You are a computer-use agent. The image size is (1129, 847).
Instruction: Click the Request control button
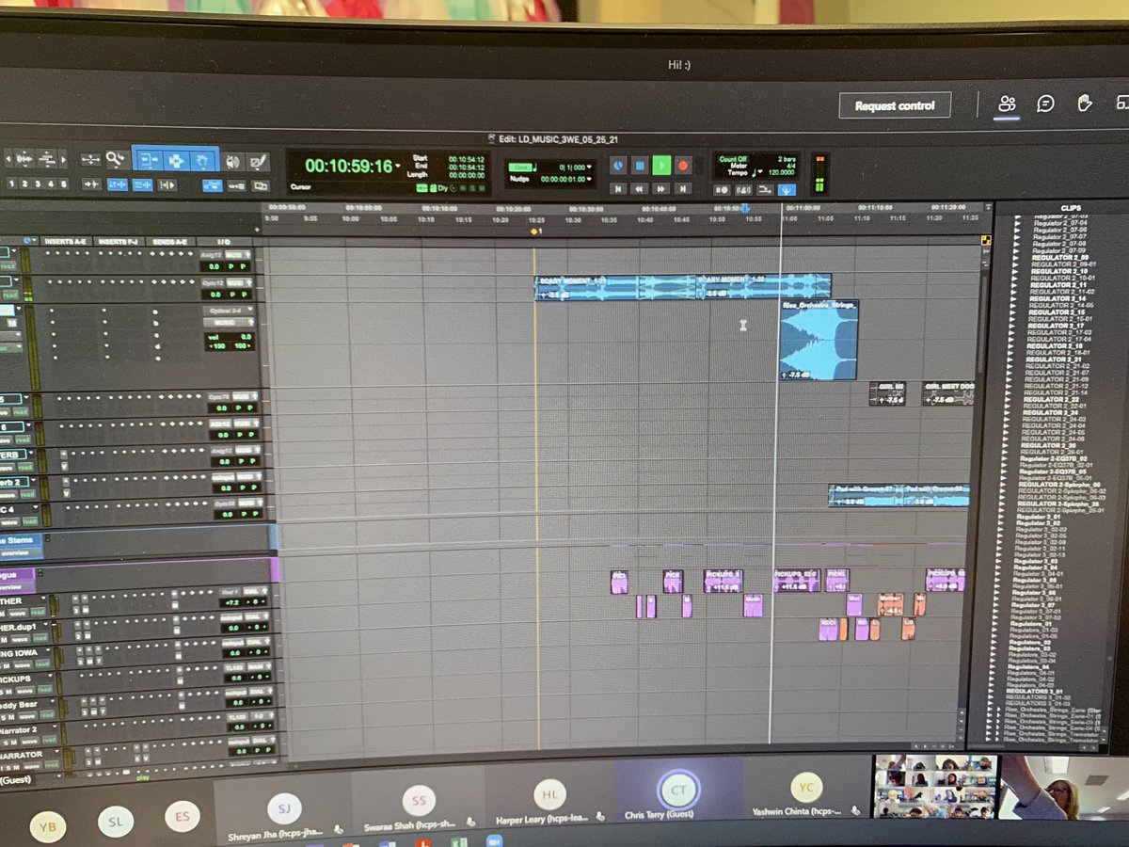[895, 105]
